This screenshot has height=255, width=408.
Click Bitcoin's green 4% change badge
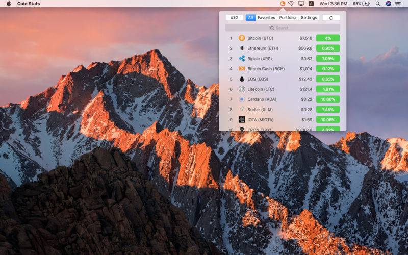click(328, 38)
